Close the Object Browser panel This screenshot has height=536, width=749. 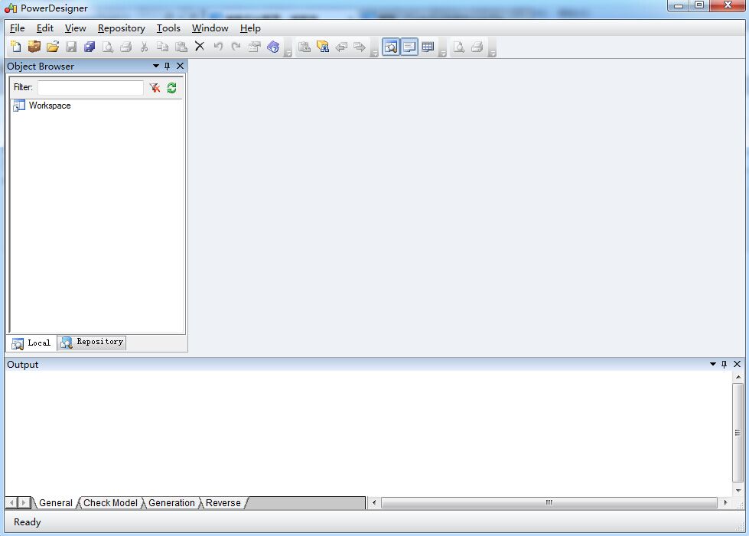(x=180, y=66)
